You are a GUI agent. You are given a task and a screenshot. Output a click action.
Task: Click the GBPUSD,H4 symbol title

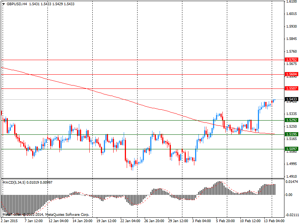(16, 4)
